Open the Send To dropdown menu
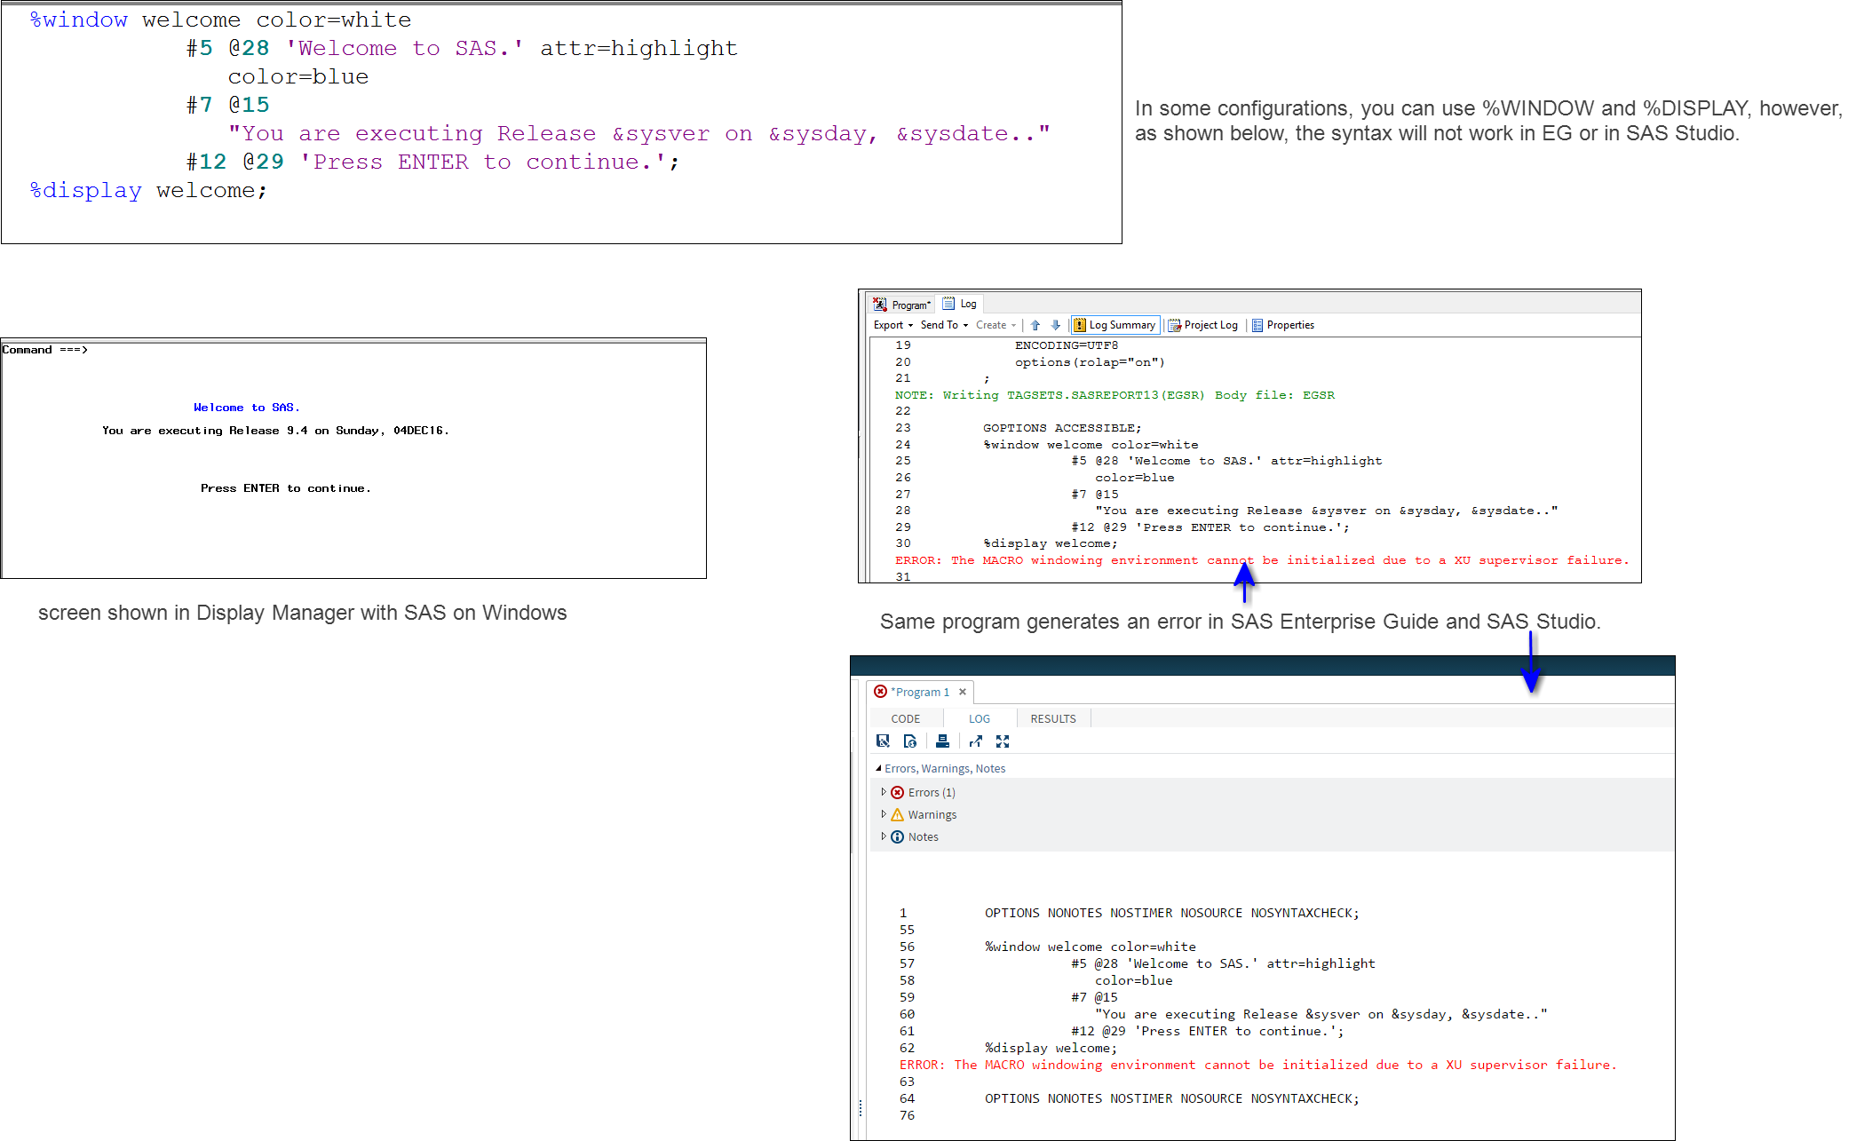The width and height of the screenshot is (1872, 1141). pos(944,325)
